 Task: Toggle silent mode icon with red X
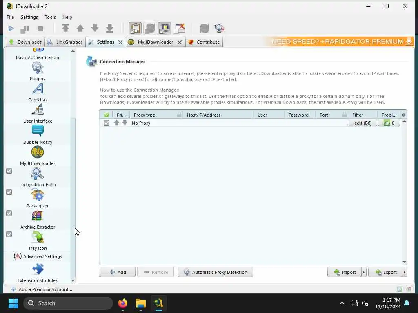point(180,28)
